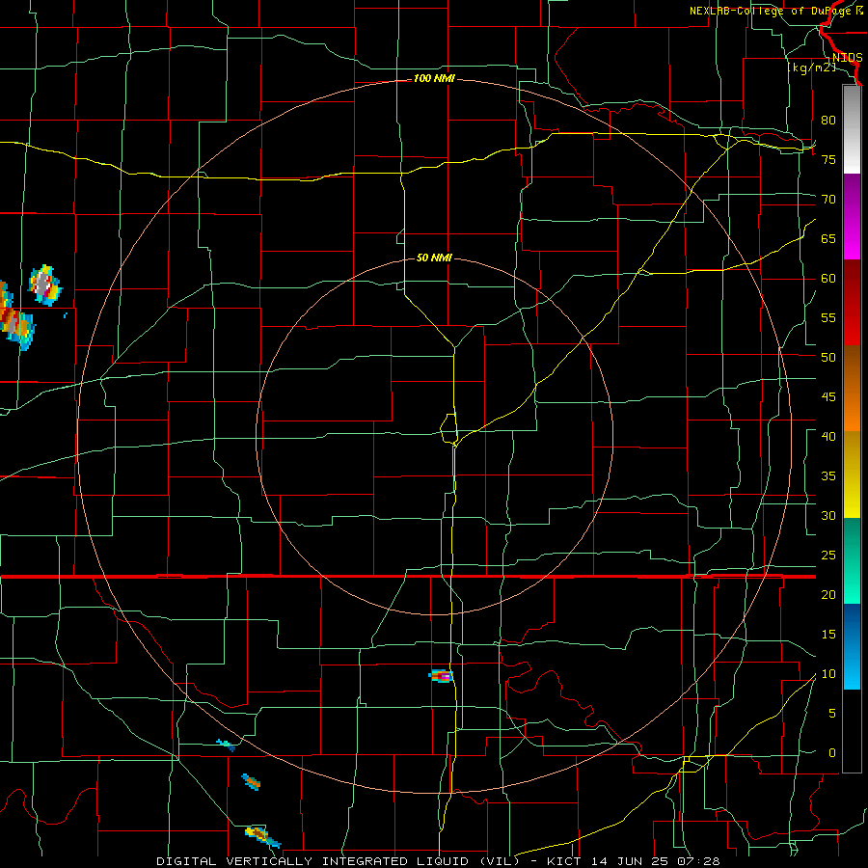Image resolution: width=868 pixels, height=868 pixels.
Task: Click legend value 40
Action: pos(828,436)
